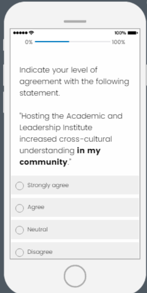Click the phone speaker grille at top
The height and width of the screenshot is (293, 147).
click(x=75, y=21)
